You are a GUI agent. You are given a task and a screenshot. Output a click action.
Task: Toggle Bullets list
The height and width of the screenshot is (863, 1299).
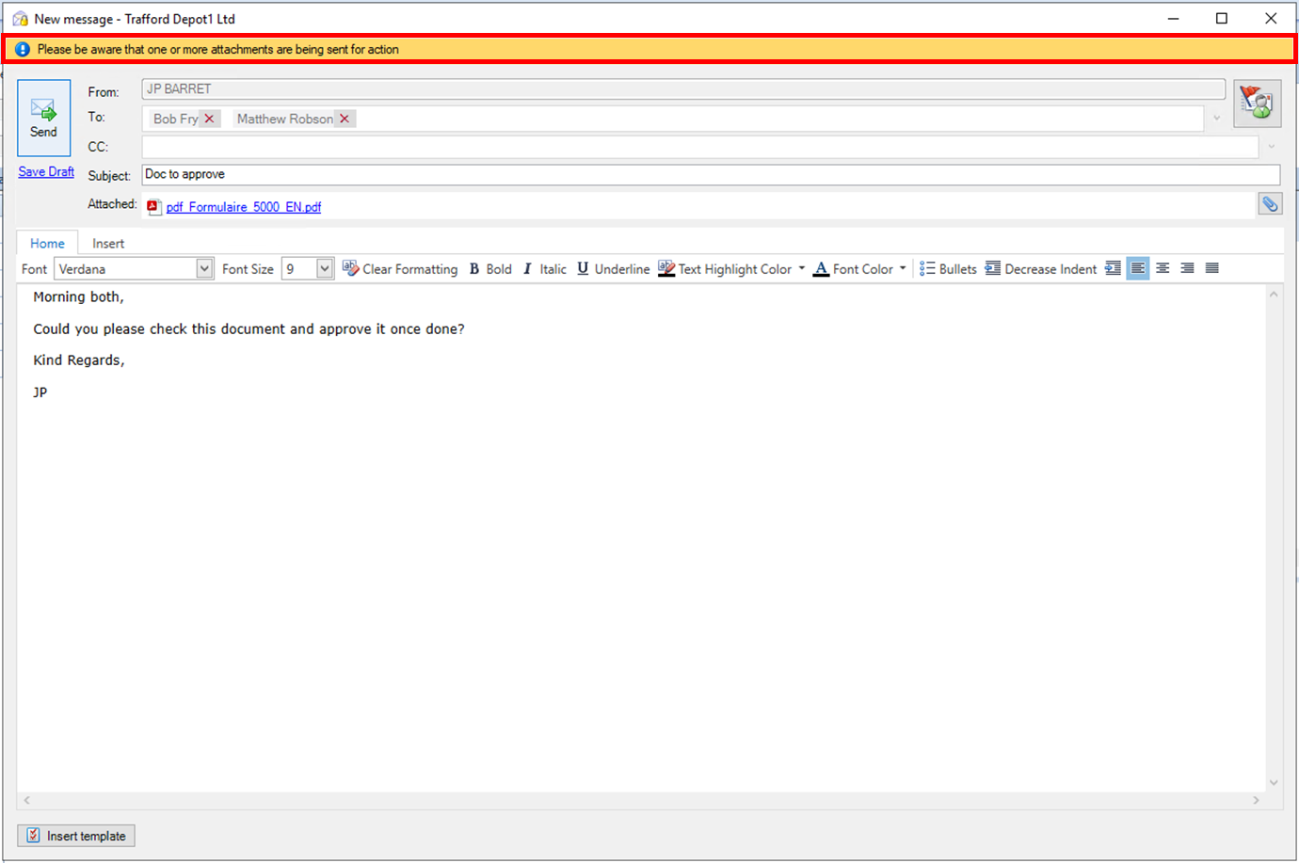click(948, 268)
